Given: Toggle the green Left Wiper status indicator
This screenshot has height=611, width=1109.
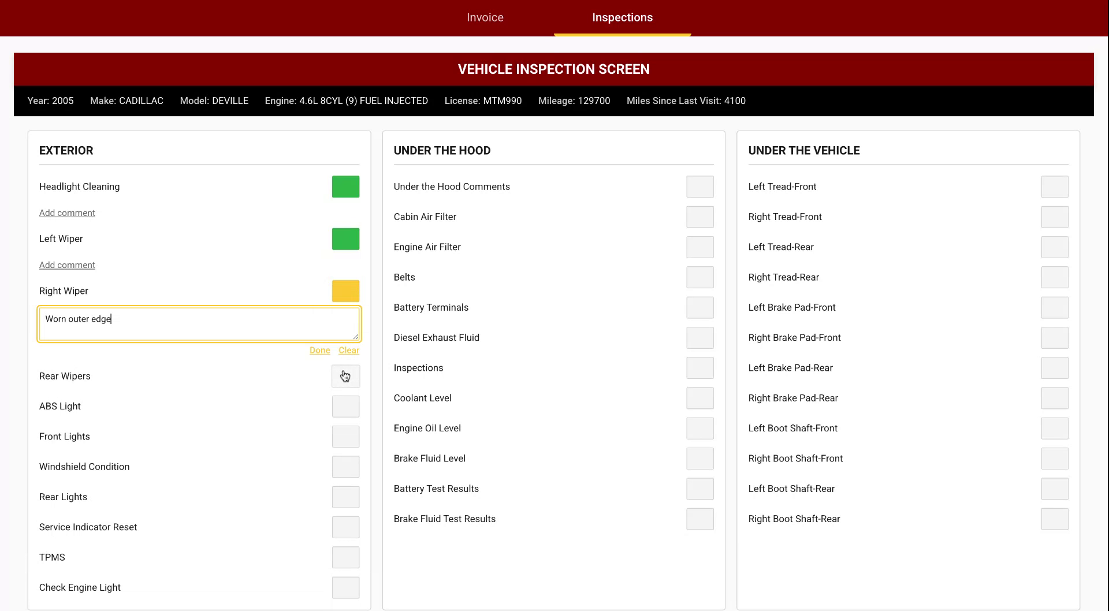Looking at the screenshot, I should point(345,239).
